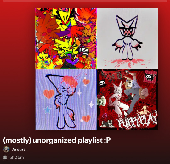Select the red PUPPYPLAY album cover

pyautogui.click(x=127, y=99)
